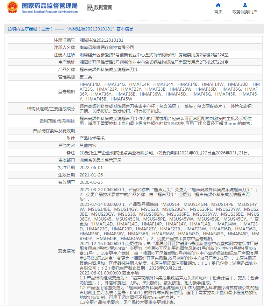Click the 有效期至 label
264x306 pixels.
66,182
